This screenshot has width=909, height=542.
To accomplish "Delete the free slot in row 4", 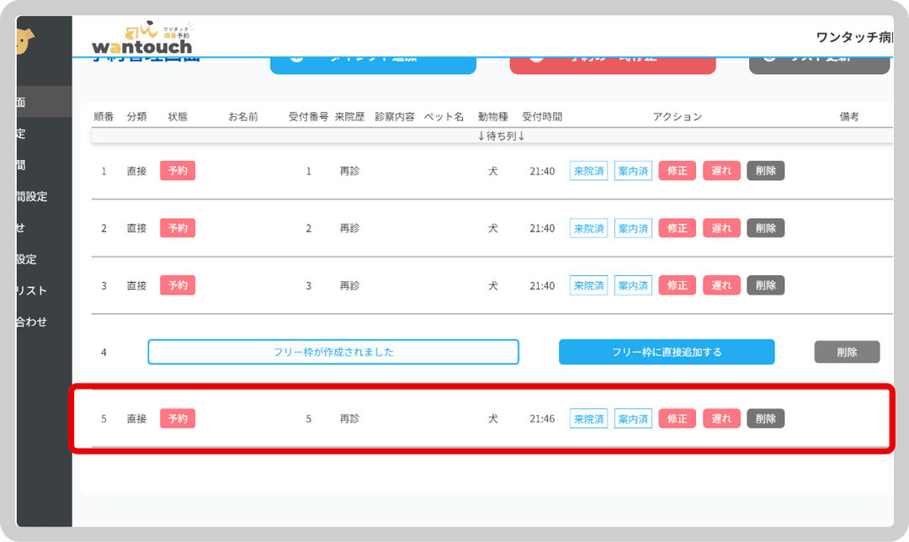I will pyautogui.click(x=847, y=352).
